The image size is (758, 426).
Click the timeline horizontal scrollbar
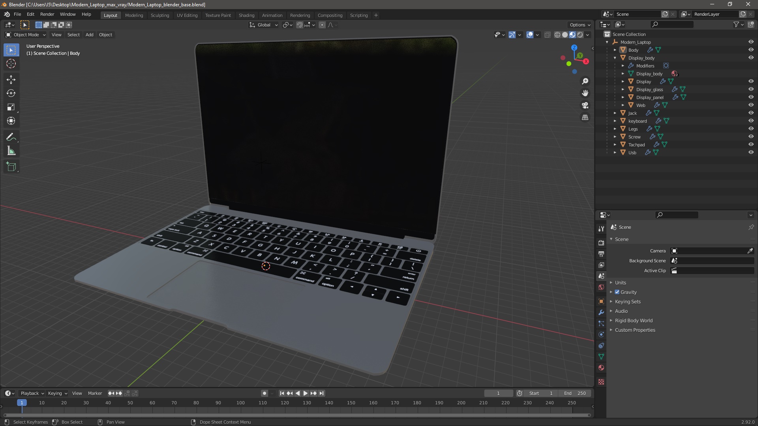pos(297,415)
